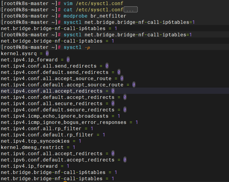This screenshot has height=182, width=229.
Task: Click 'net.ipv4.conf.all.accept_source_route = 0' line
Action: pos(62,79)
